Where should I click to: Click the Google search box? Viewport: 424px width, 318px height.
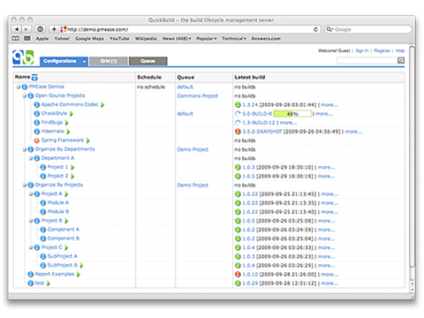(368, 29)
